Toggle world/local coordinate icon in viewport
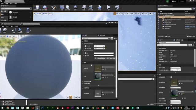 (x=123, y=13)
